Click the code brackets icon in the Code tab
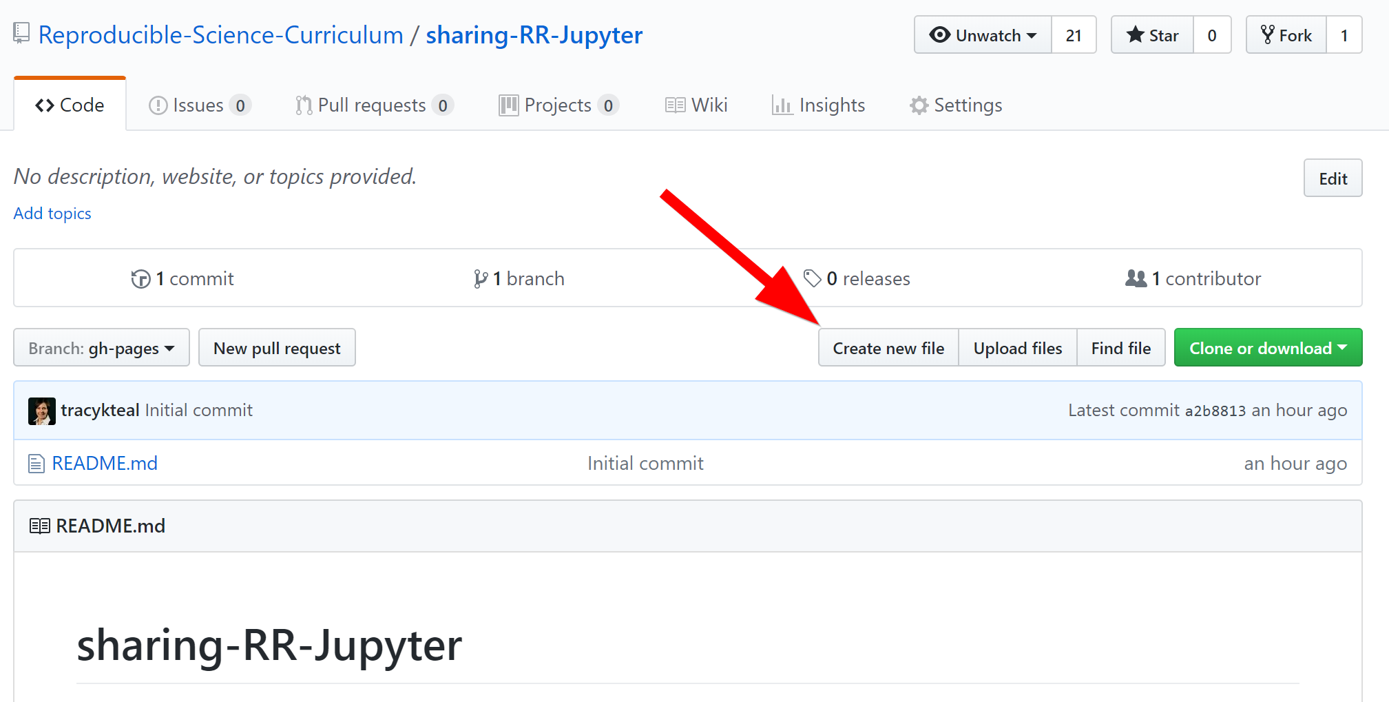The width and height of the screenshot is (1389, 702). click(x=45, y=105)
